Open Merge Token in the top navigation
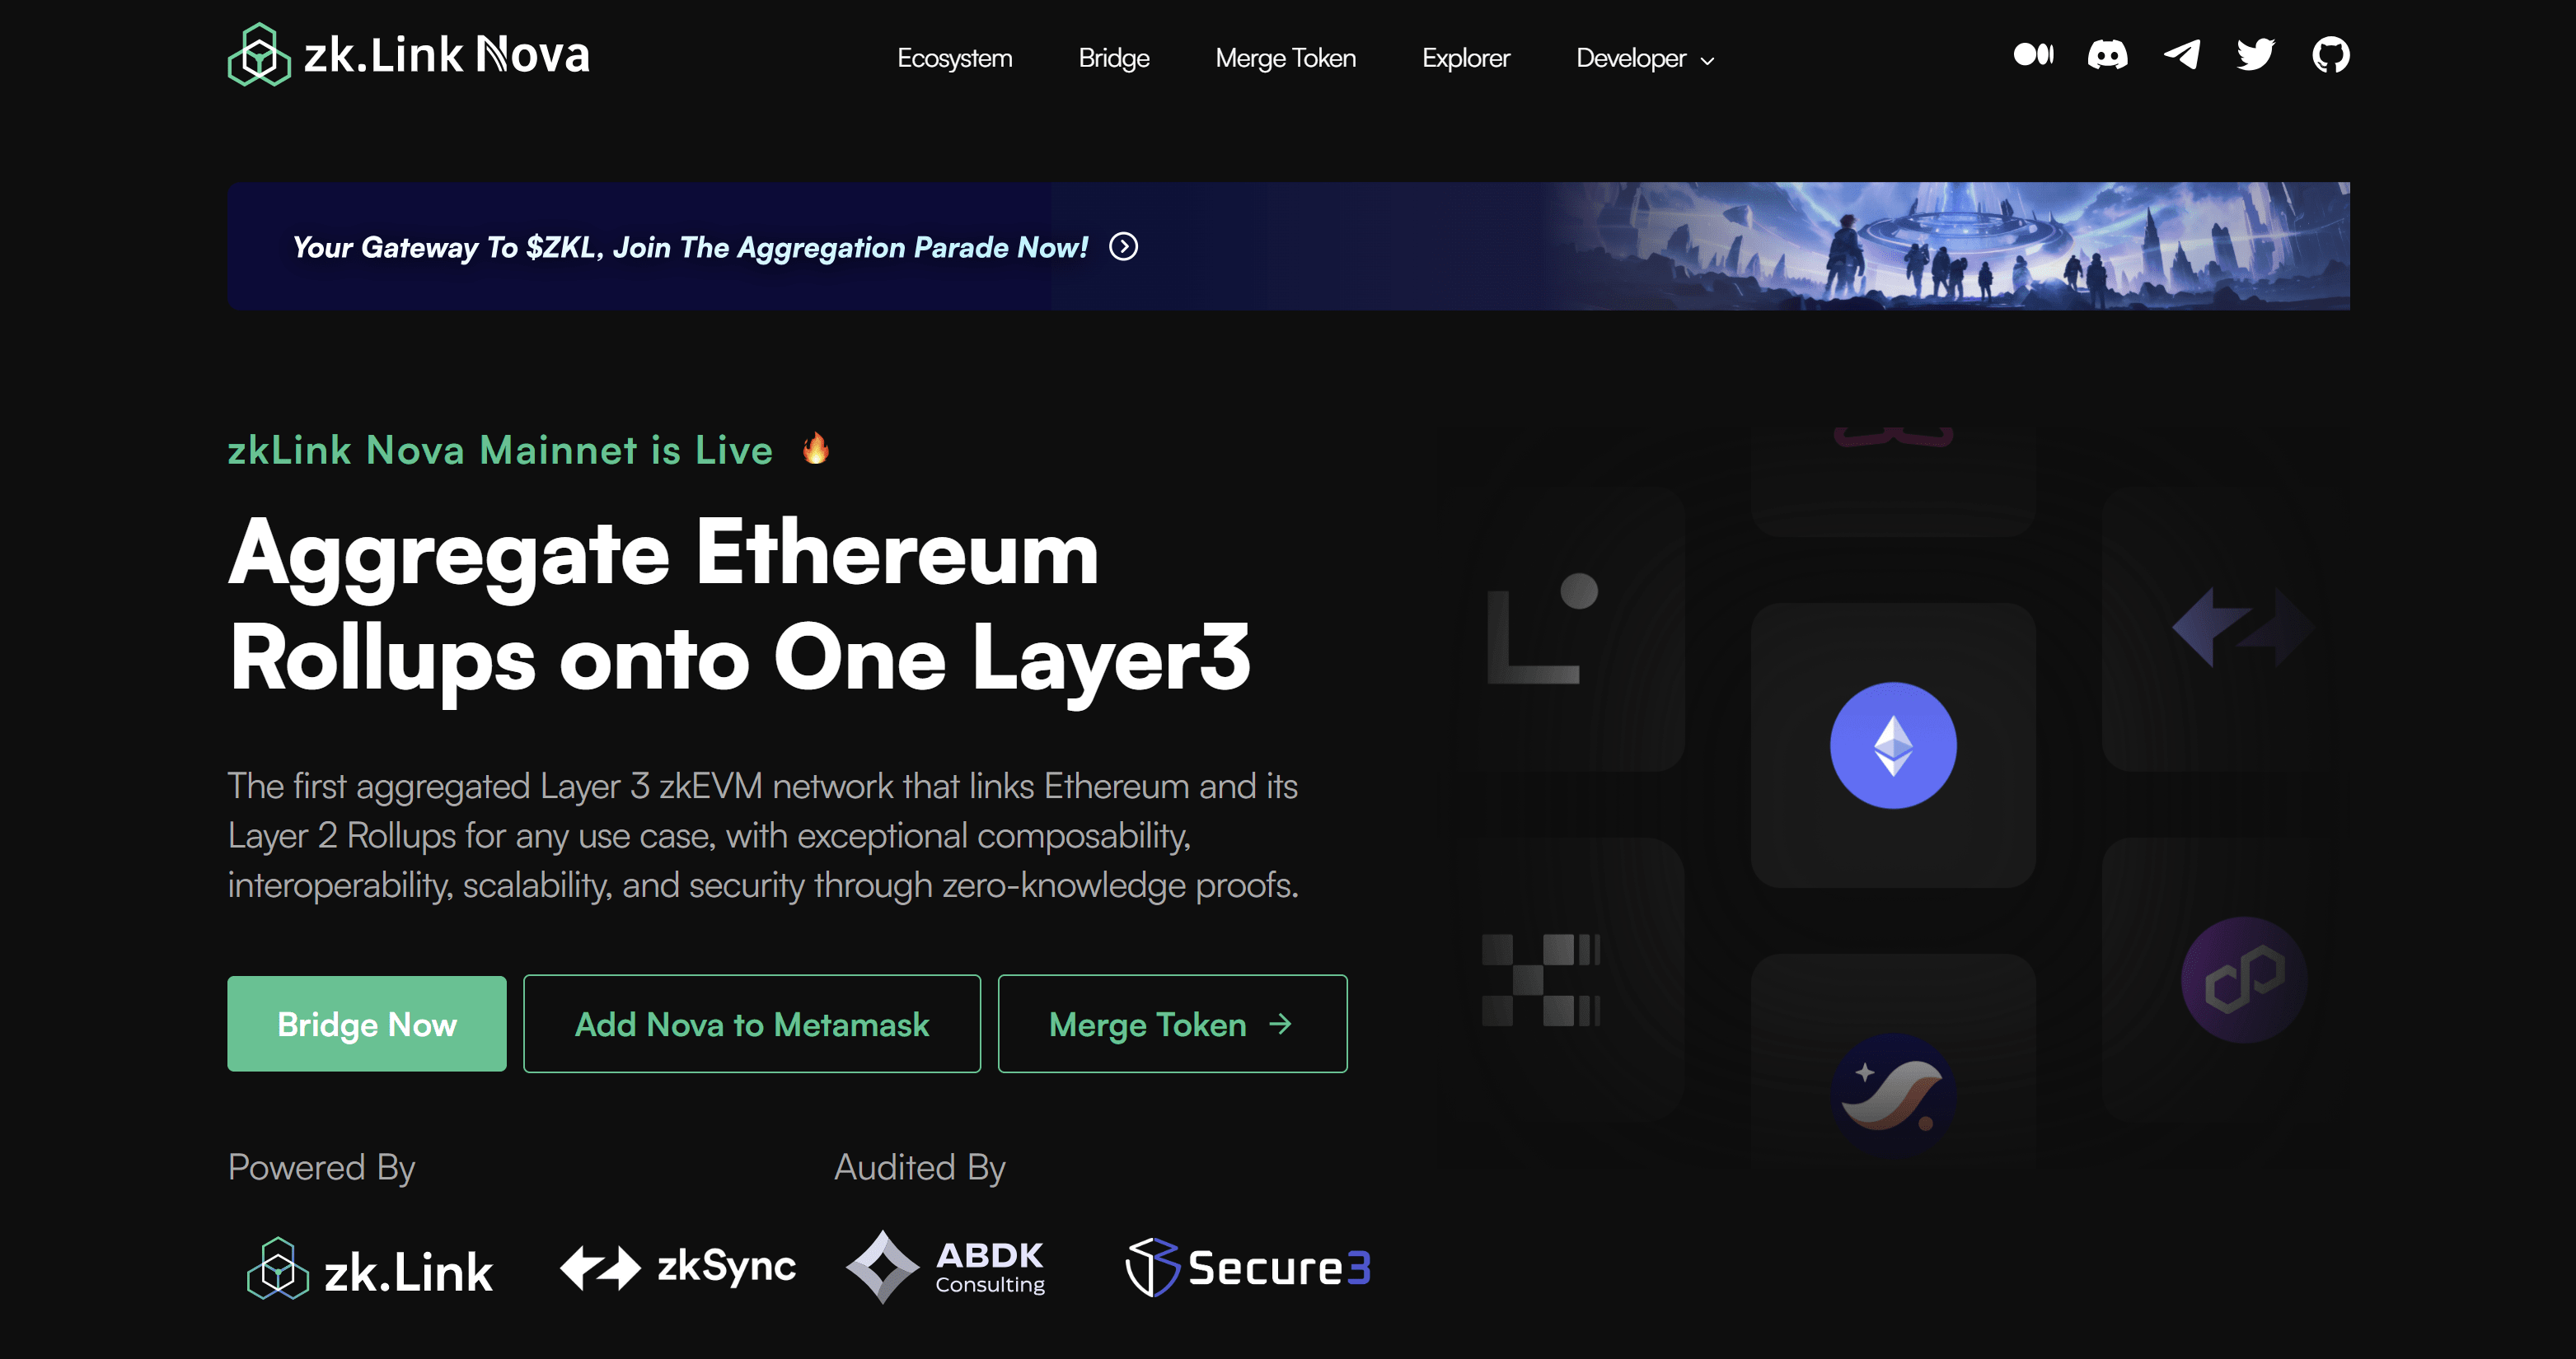The height and width of the screenshot is (1359, 2576). coord(1286,58)
